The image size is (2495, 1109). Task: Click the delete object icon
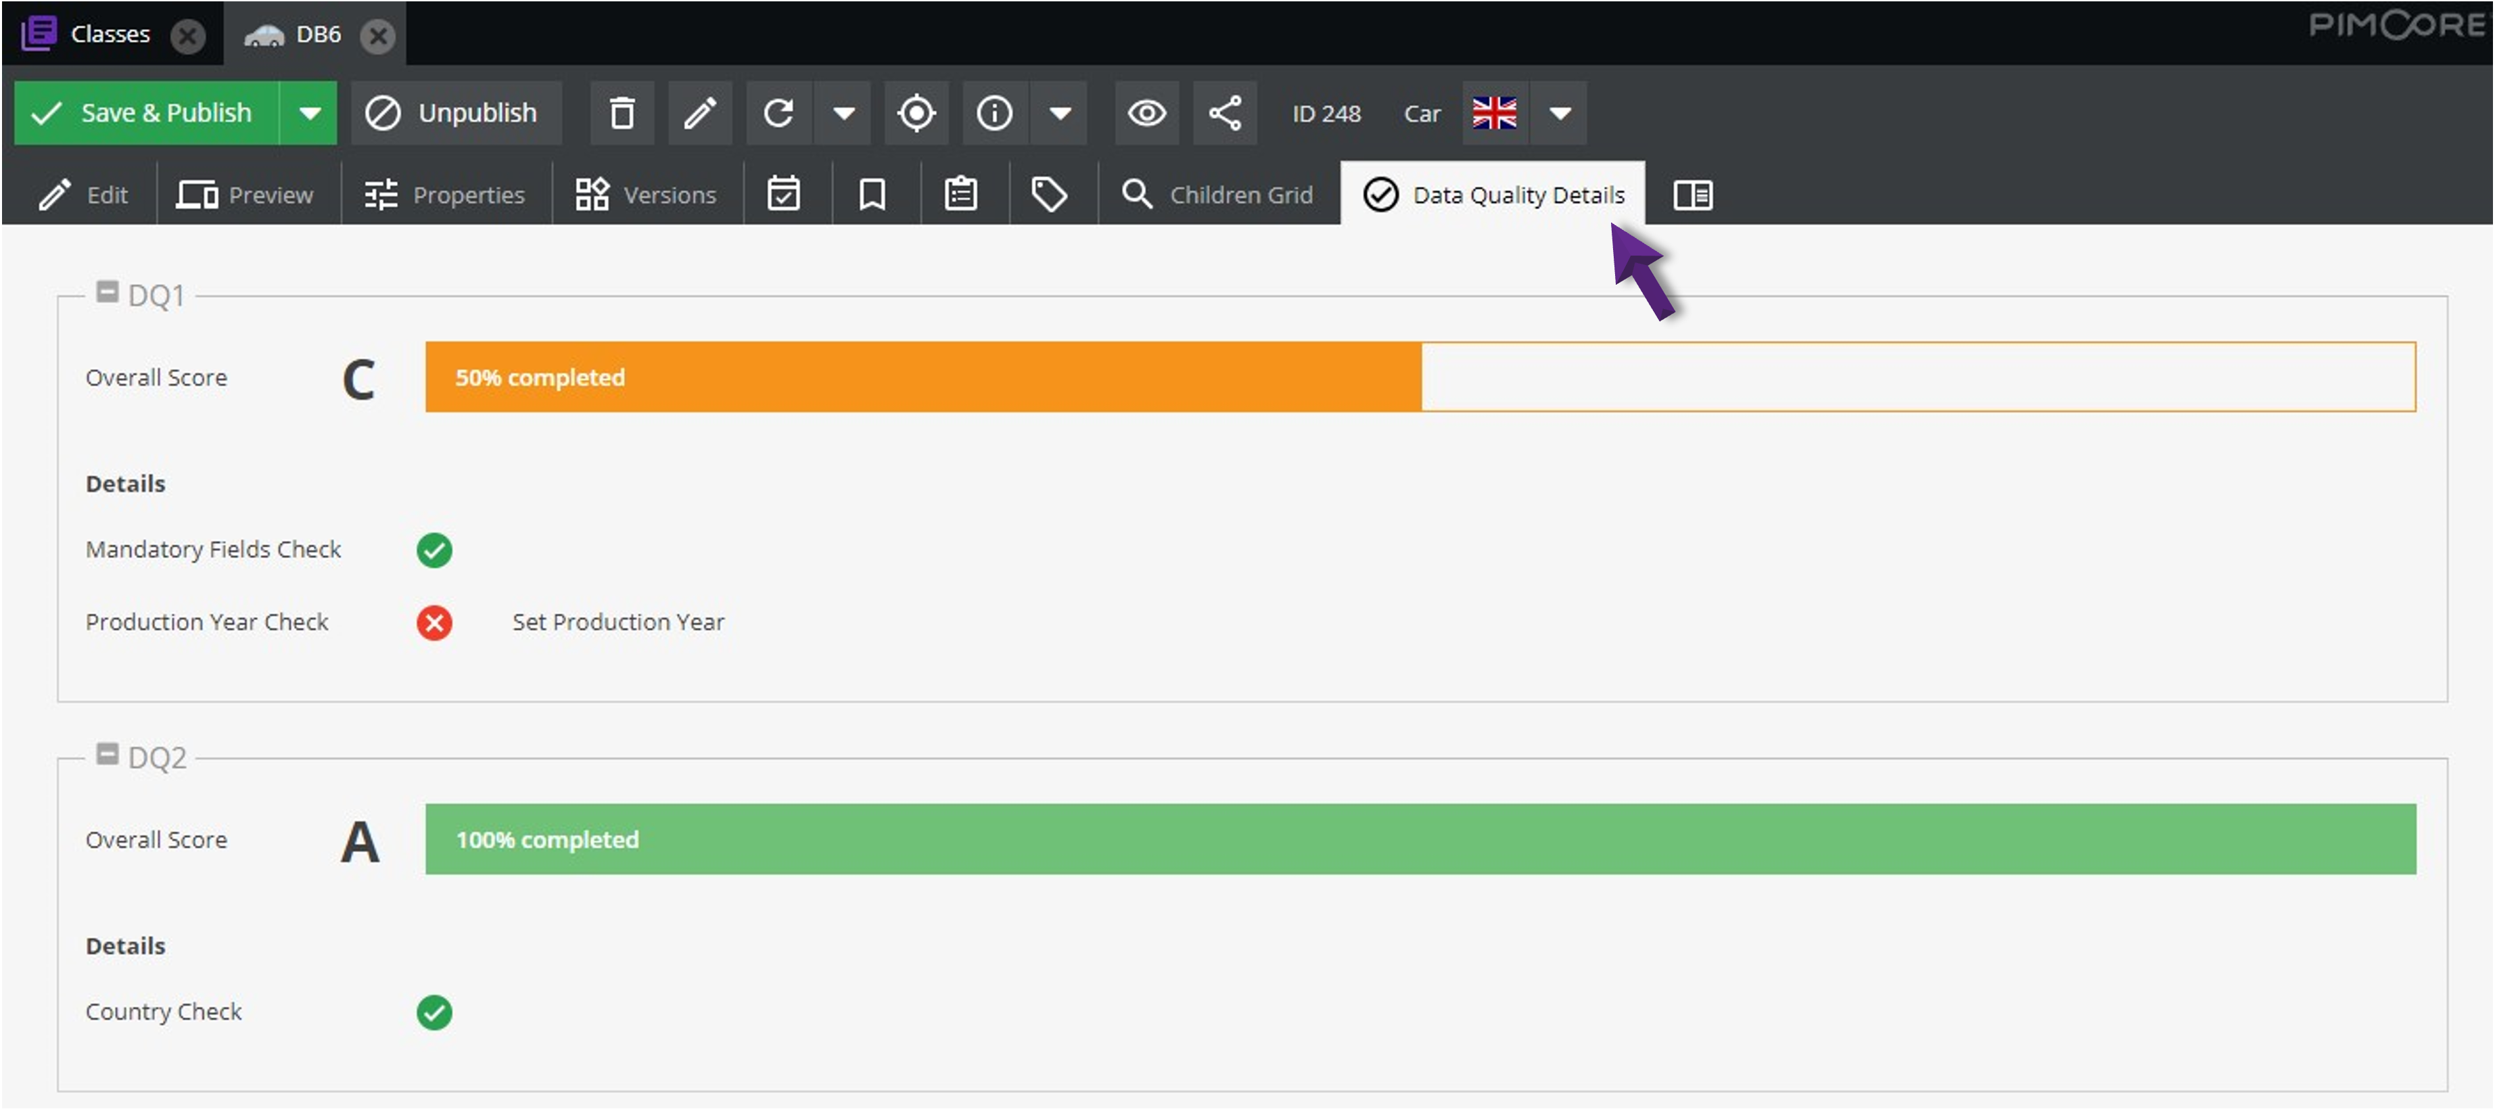pyautogui.click(x=622, y=113)
